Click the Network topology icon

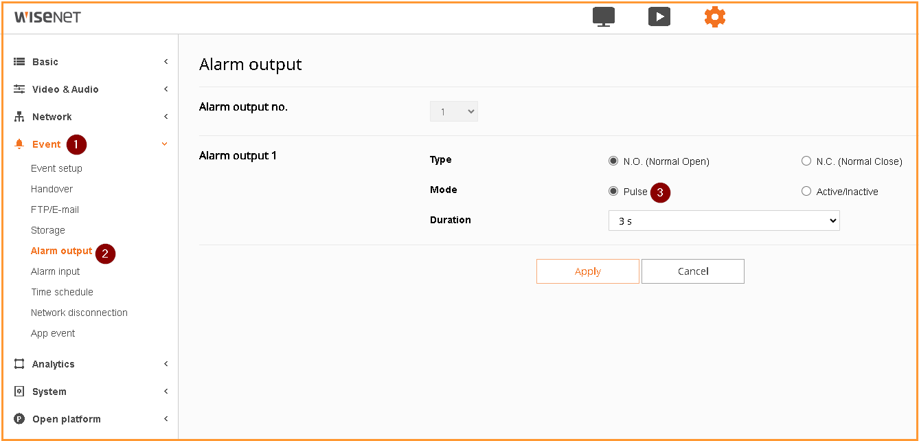[x=19, y=117]
